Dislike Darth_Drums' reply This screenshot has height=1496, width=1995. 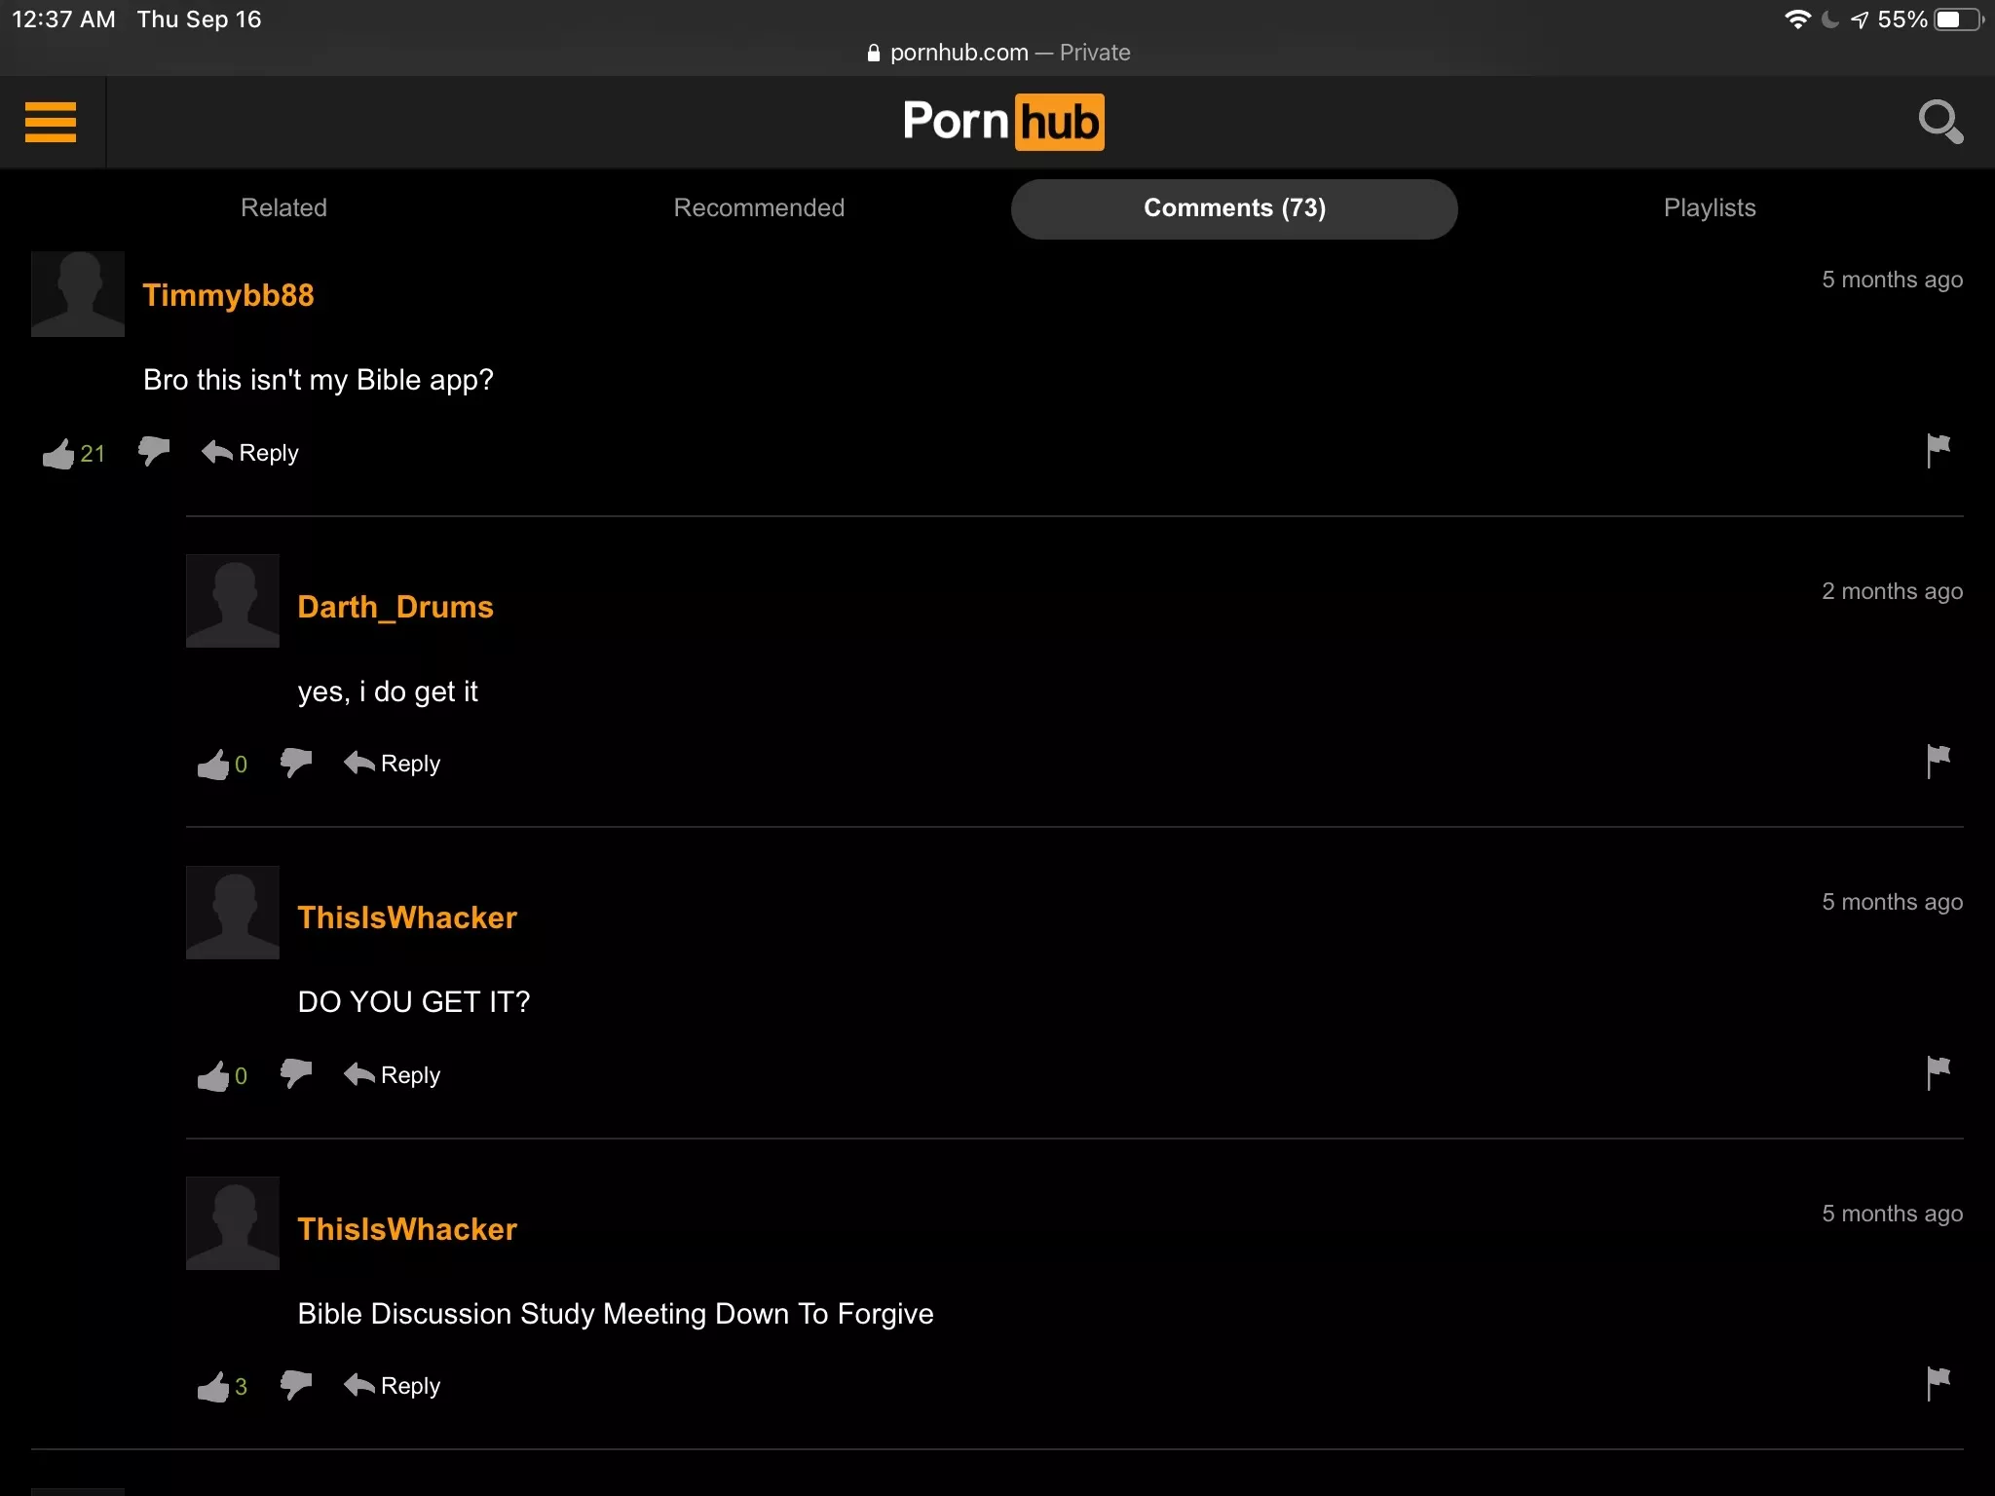(296, 762)
